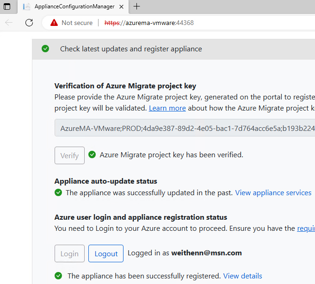
Task: Click green check beside register appliance header
Action: click(x=45, y=49)
